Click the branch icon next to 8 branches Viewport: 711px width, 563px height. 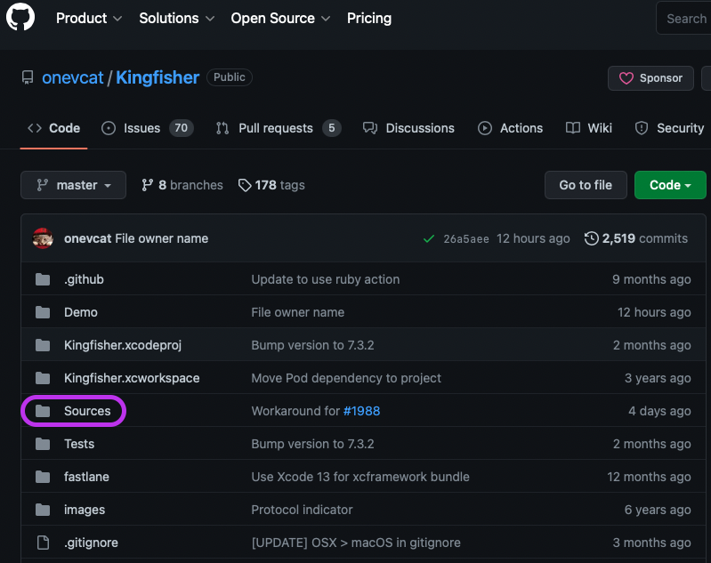[x=147, y=185]
